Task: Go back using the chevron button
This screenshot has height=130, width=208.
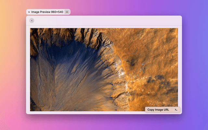Action: pos(32,20)
